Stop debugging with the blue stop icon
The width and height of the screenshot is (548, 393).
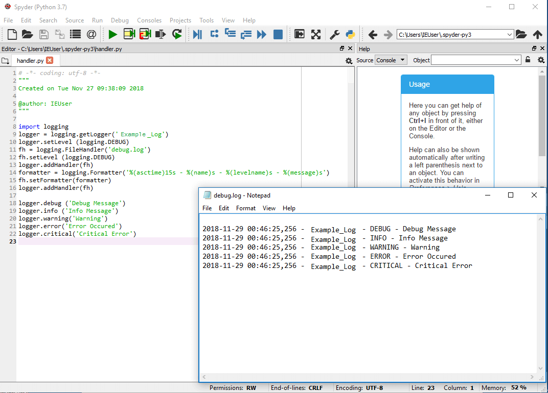tap(278, 34)
